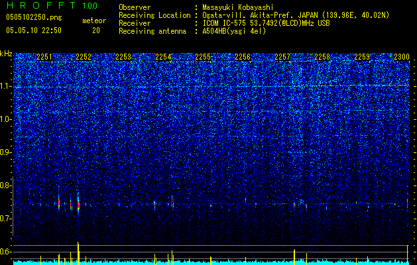The width and height of the screenshot is (417, 265).
Task: Click the timestamp 05.05.10 22:50
Action: point(34,30)
